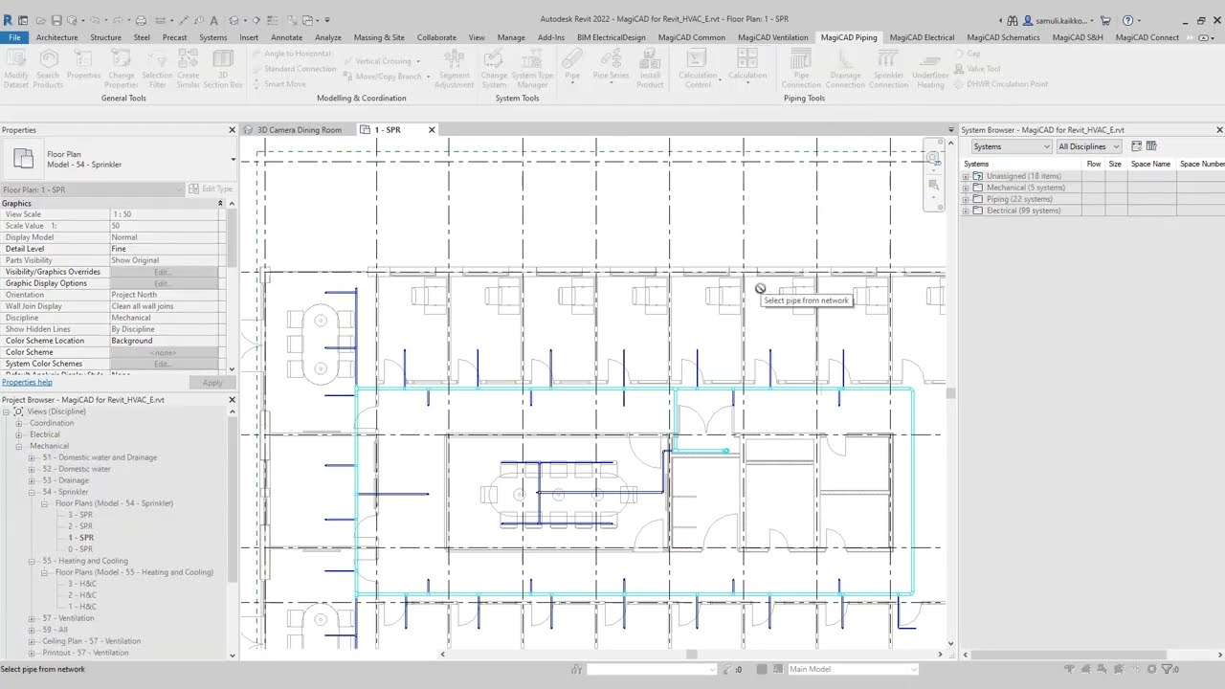
Task: Click the Properties help link
Action: tap(27, 382)
